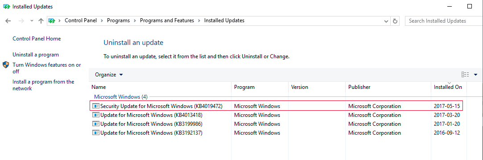The image size is (483, 160).
Task: Sort by the Publisher column header
Action: click(x=388, y=87)
